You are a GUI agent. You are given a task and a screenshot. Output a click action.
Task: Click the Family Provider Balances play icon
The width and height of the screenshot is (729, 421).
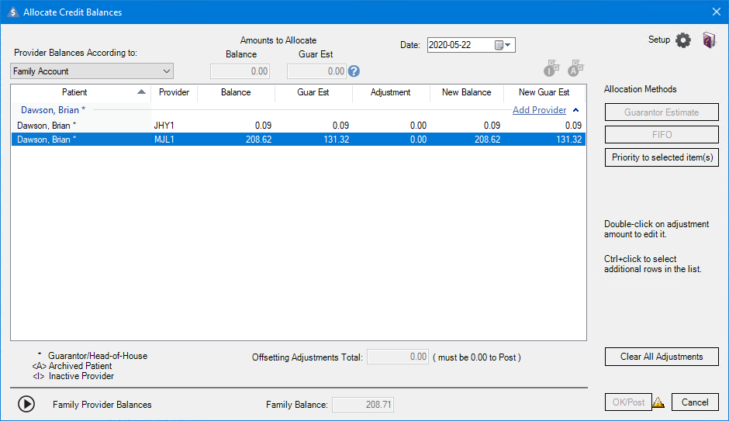coord(26,404)
